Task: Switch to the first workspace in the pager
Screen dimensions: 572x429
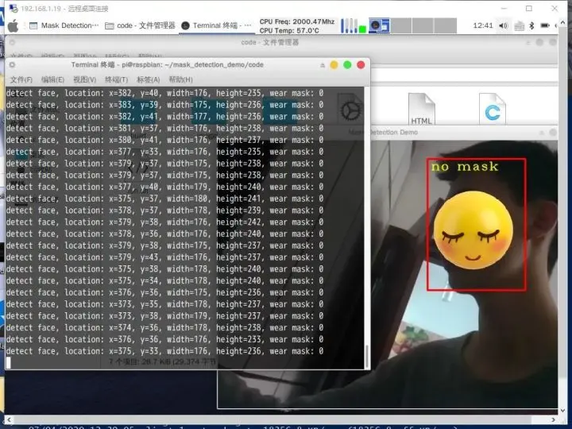Action: (x=379, y=25)
